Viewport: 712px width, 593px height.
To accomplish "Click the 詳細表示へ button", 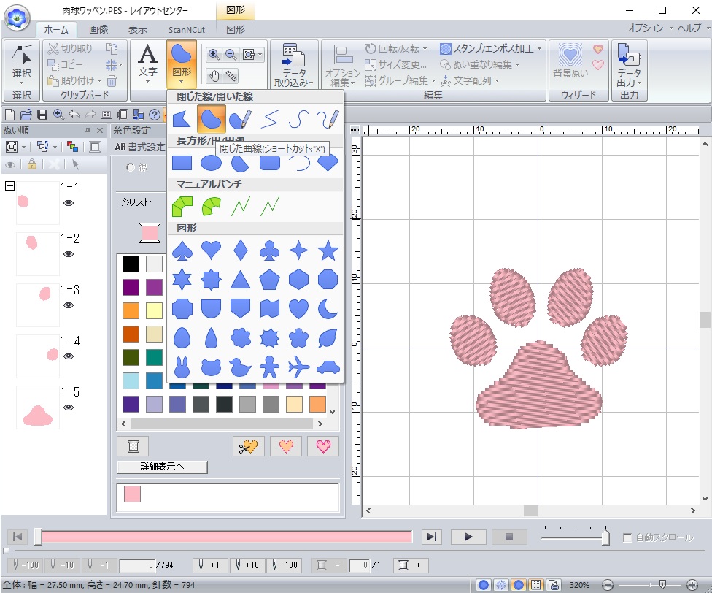I will 162,467.
